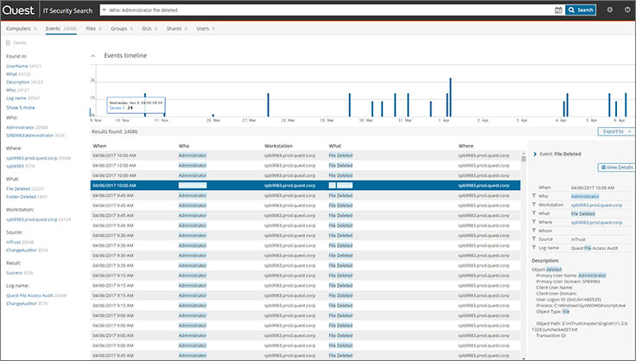Click the Search button
The width and height of the screenshot is (636, 361).
[581, 10]
